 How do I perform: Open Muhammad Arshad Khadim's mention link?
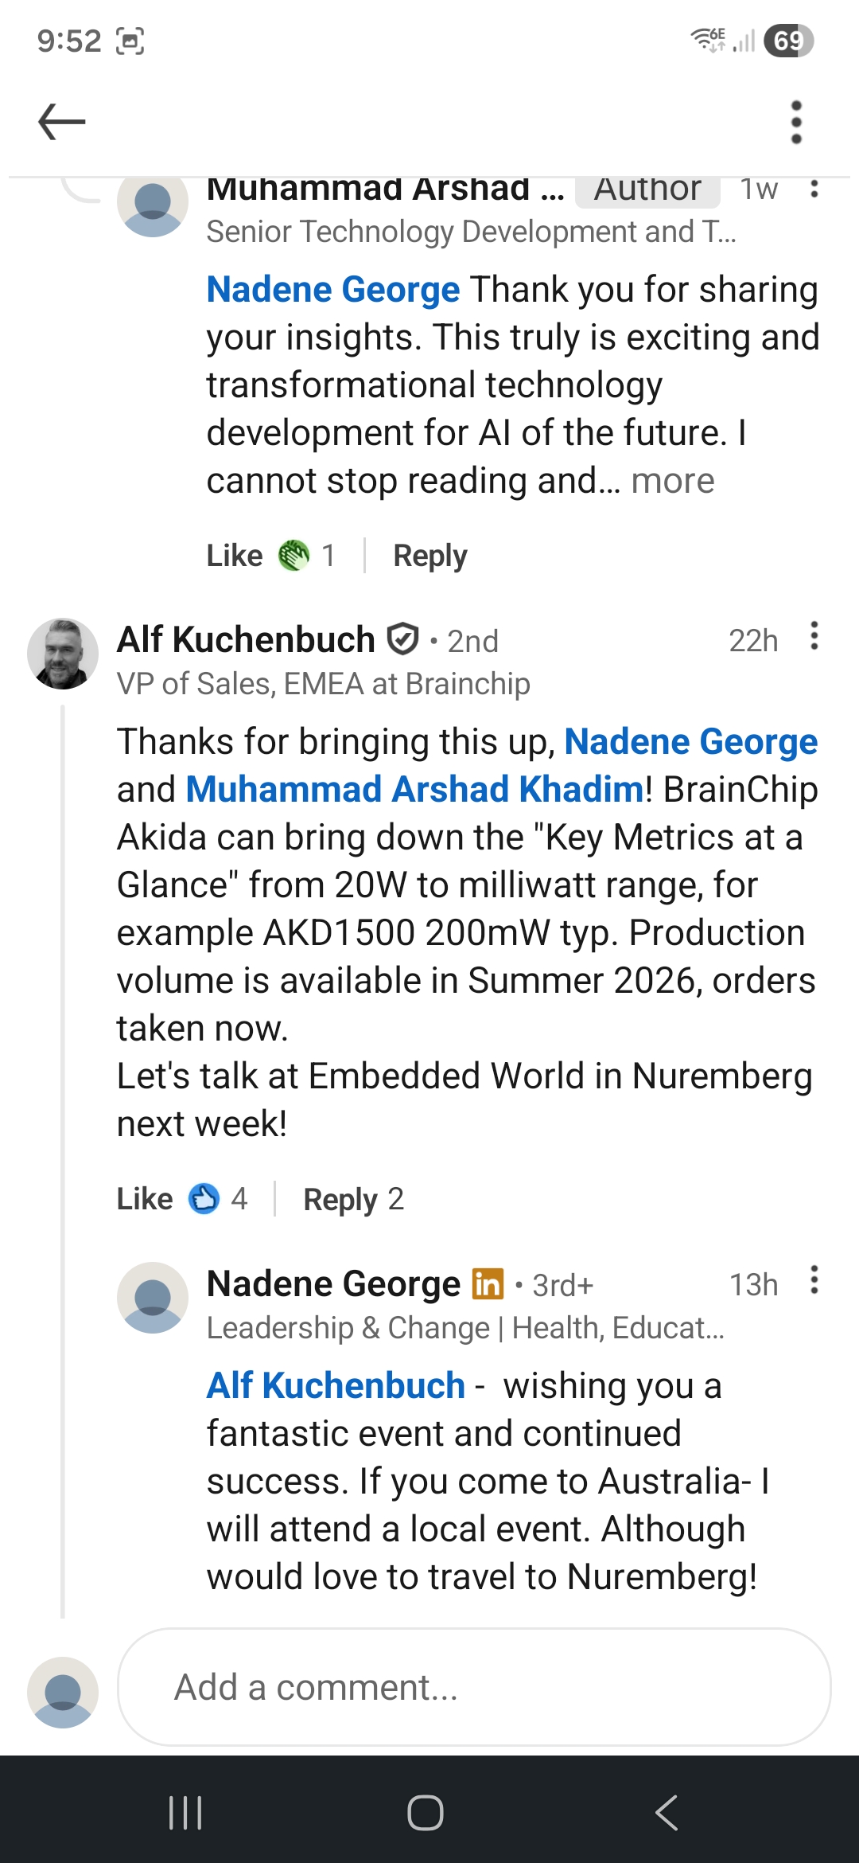[414, 788]
